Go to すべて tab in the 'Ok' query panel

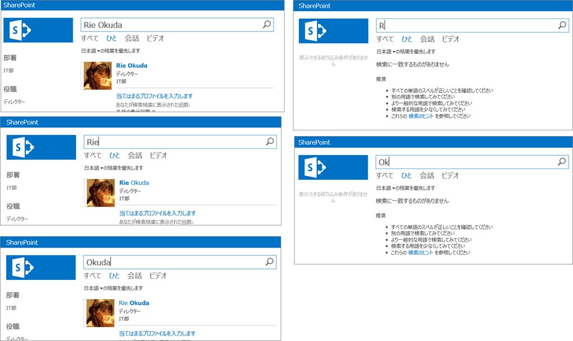(385, 175)
